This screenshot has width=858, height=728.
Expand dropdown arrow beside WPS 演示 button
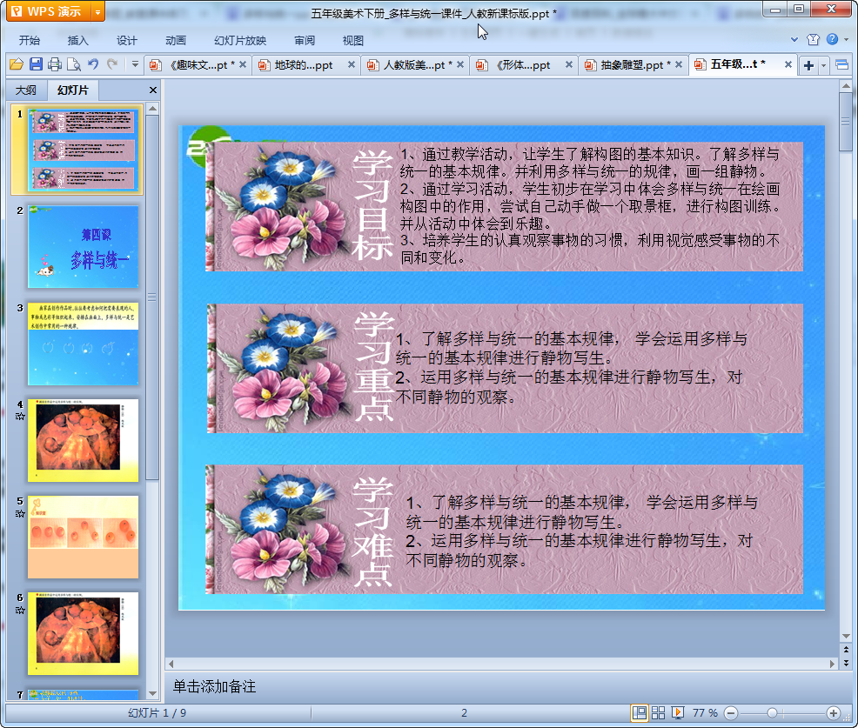(x=97, y=11)
